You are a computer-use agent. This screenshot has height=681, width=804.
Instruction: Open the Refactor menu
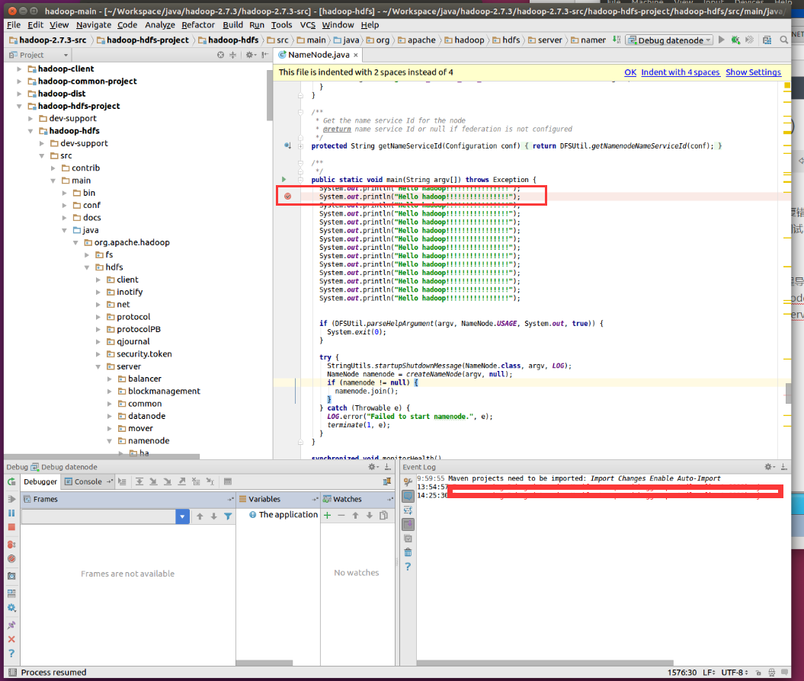[198, 24]
